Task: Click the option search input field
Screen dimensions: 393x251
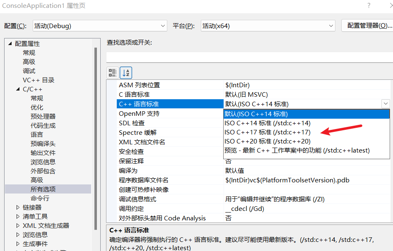Action: (x=249, y=57)
